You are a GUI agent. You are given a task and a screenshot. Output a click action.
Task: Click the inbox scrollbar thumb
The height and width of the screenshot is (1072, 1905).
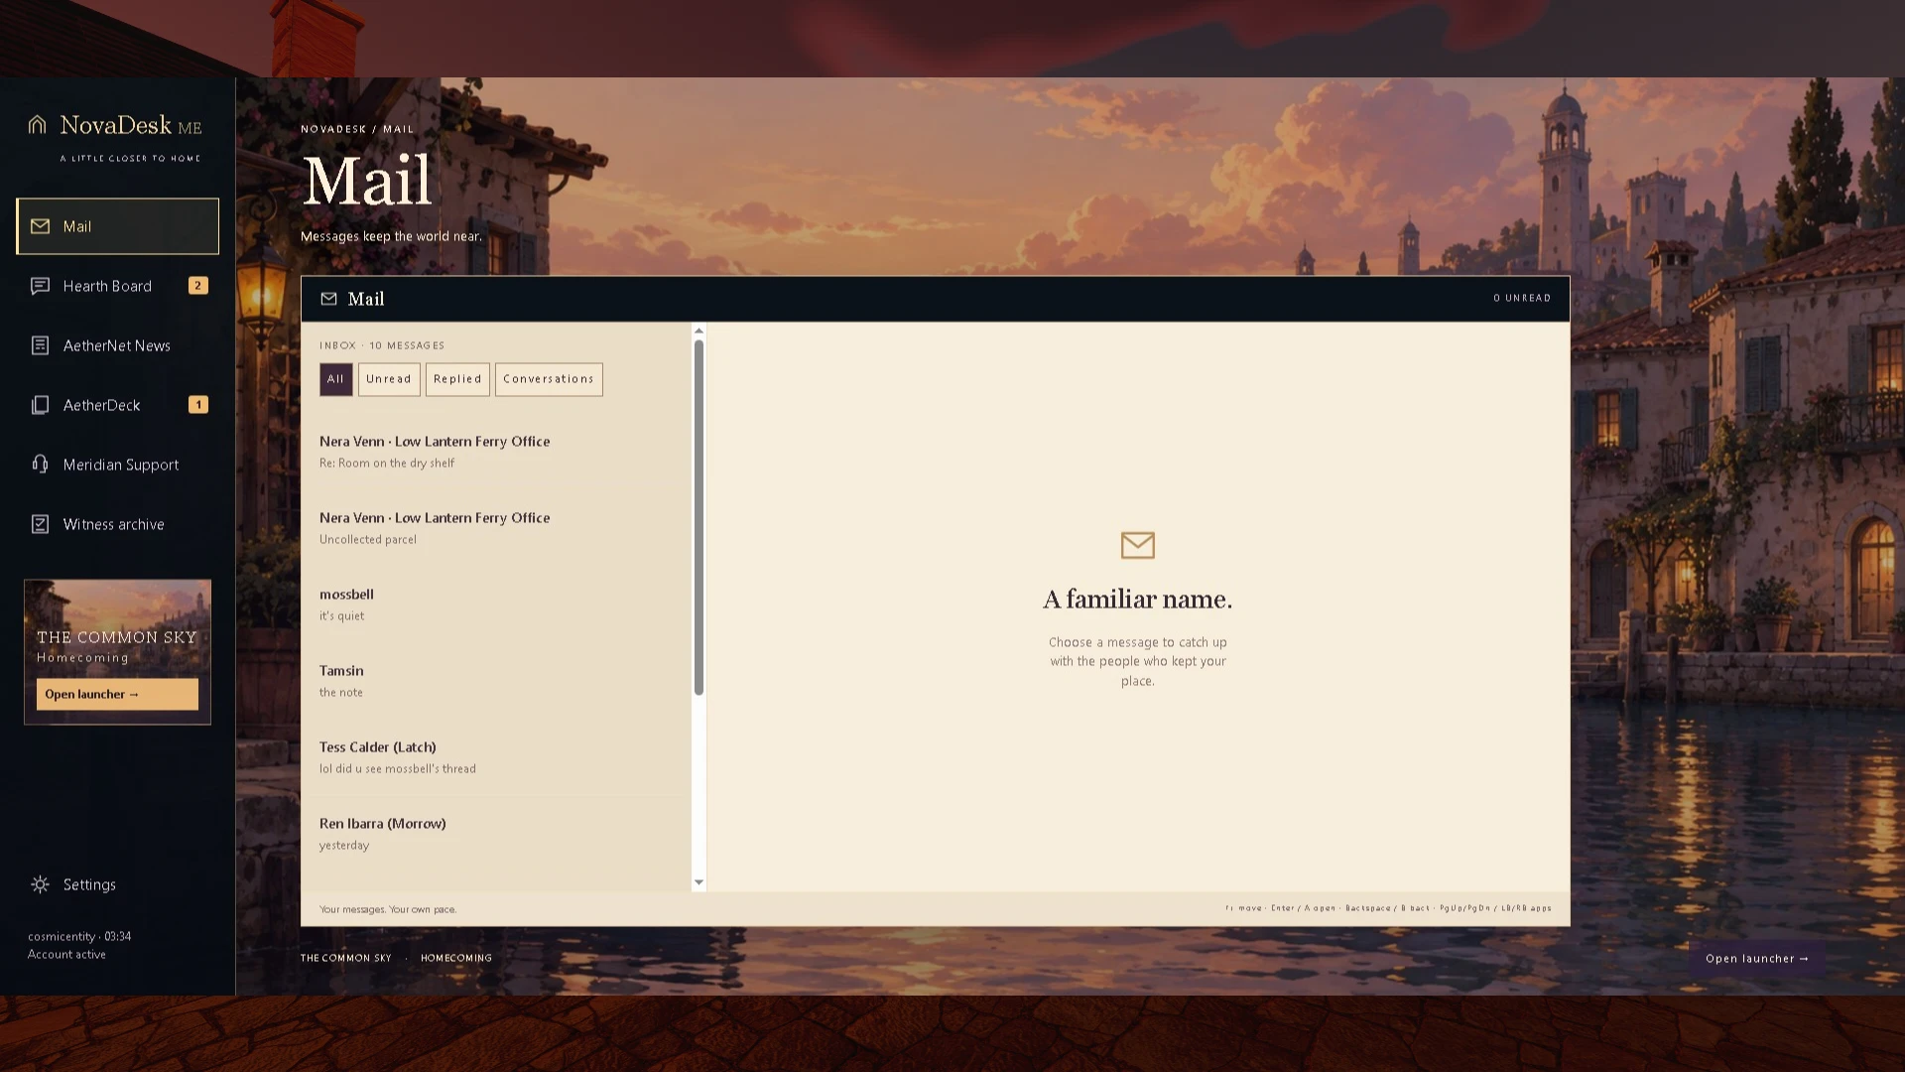[x=698, y=516]
